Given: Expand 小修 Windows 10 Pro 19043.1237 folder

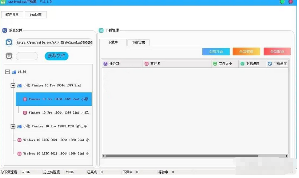Looking at the screenshot, I should coord(13,127).
